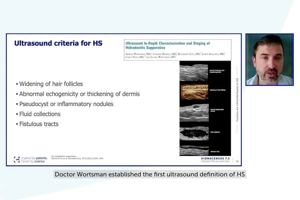Screen dimensions: 300x200
Task: Click the 'Improved HS care starts here' text
Action: [x=215, y=161]
